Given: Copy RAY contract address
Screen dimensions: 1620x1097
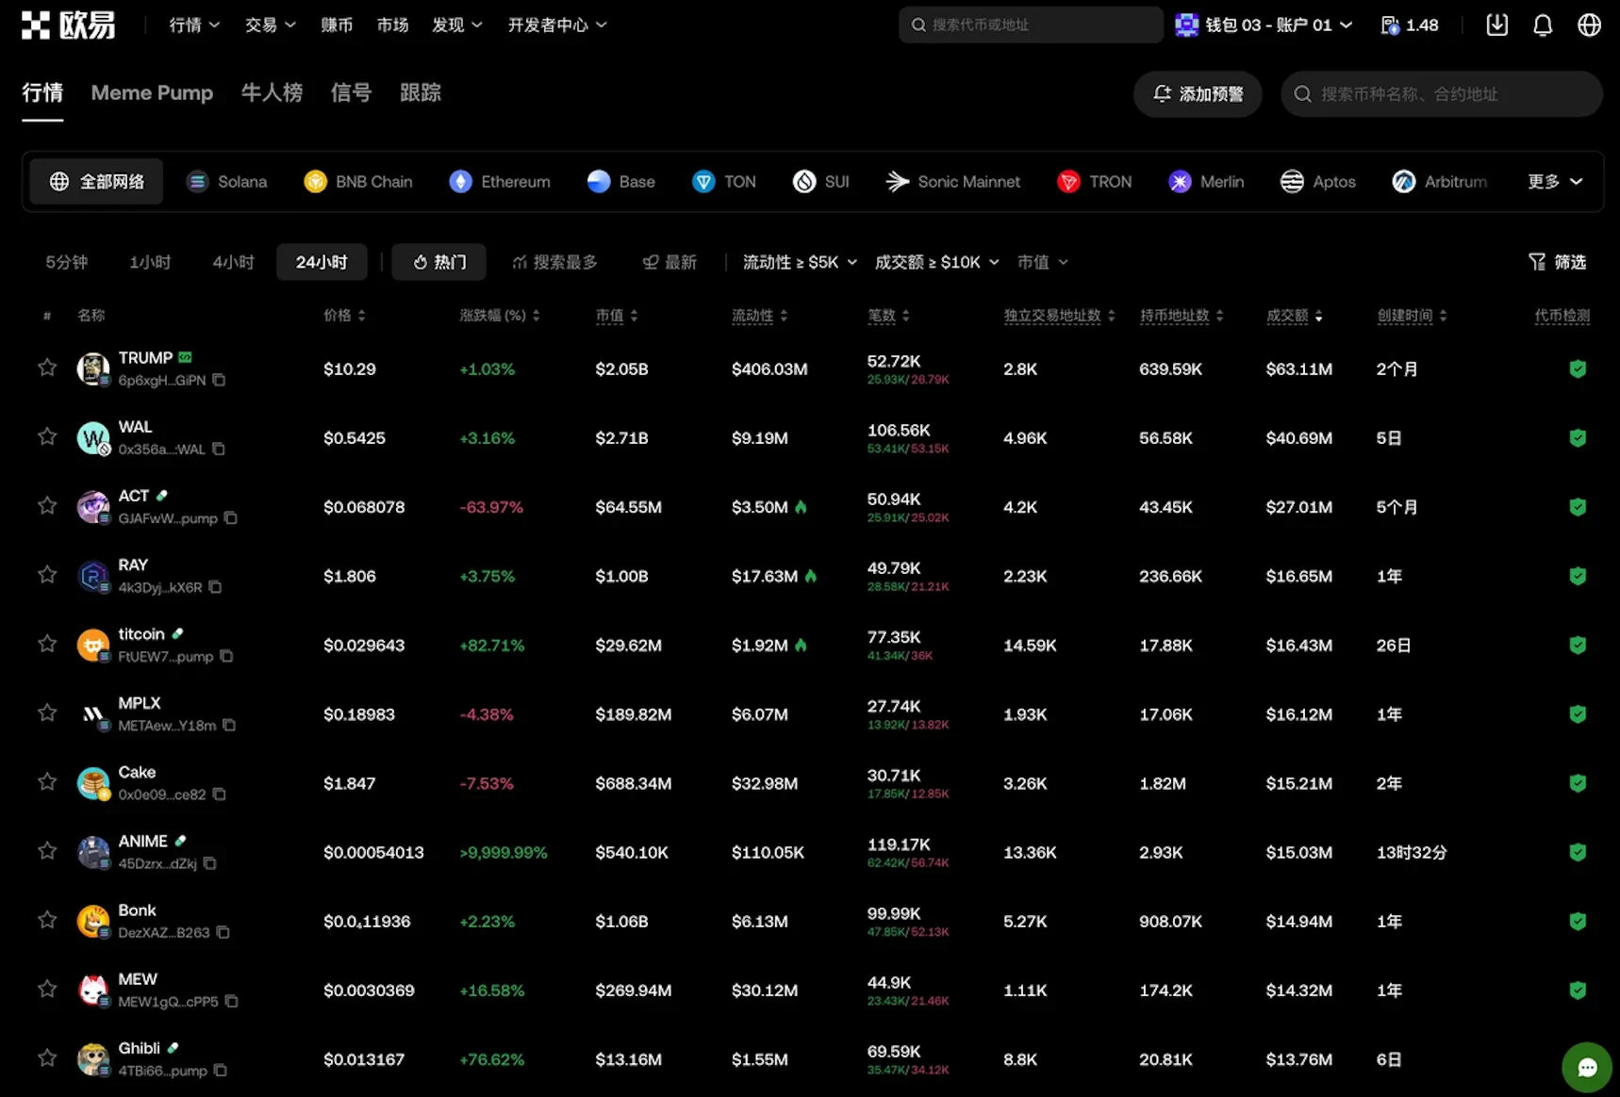Looking at the screenshot, I should click(215, 587).
